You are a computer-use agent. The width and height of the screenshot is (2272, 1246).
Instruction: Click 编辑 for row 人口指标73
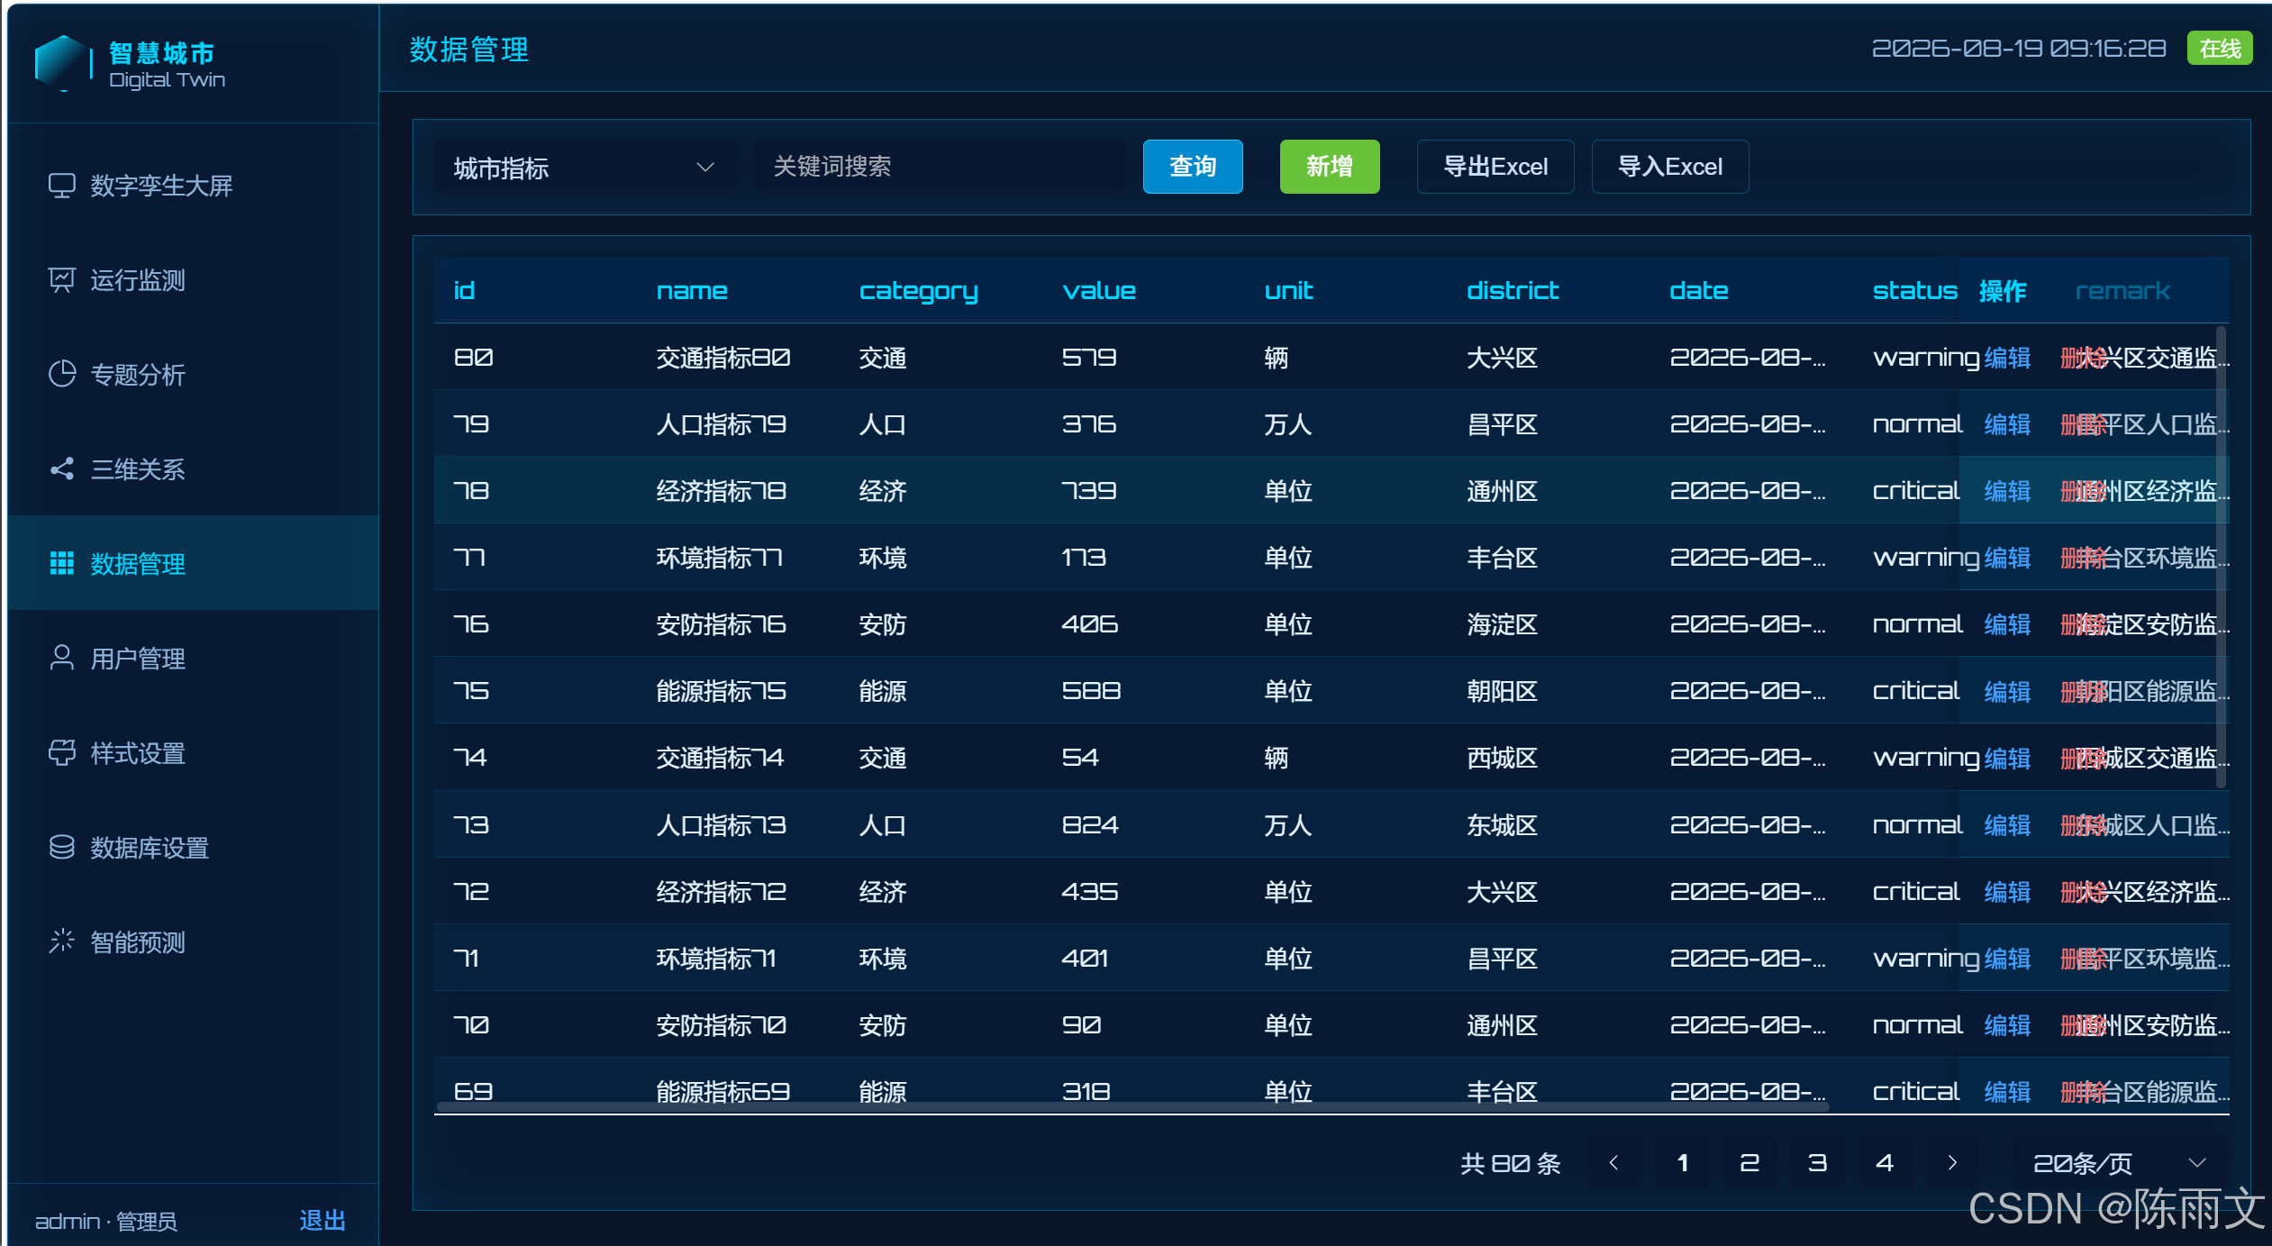(x=2007, y=825)
